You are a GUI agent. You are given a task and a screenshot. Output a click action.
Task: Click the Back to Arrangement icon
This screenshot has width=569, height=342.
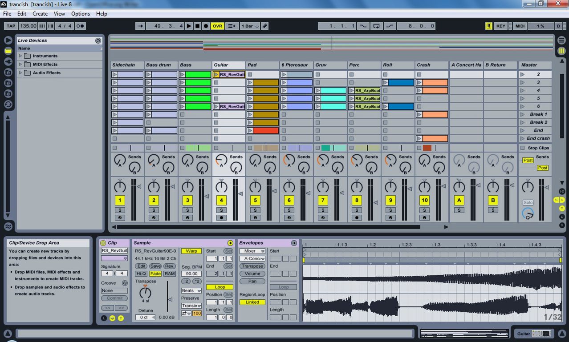point(232,26)
